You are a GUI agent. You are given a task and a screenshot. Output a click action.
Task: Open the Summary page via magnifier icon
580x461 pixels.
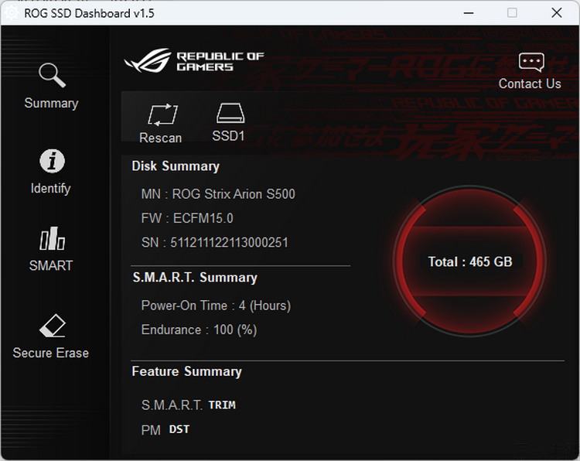[x=52, y=76]
